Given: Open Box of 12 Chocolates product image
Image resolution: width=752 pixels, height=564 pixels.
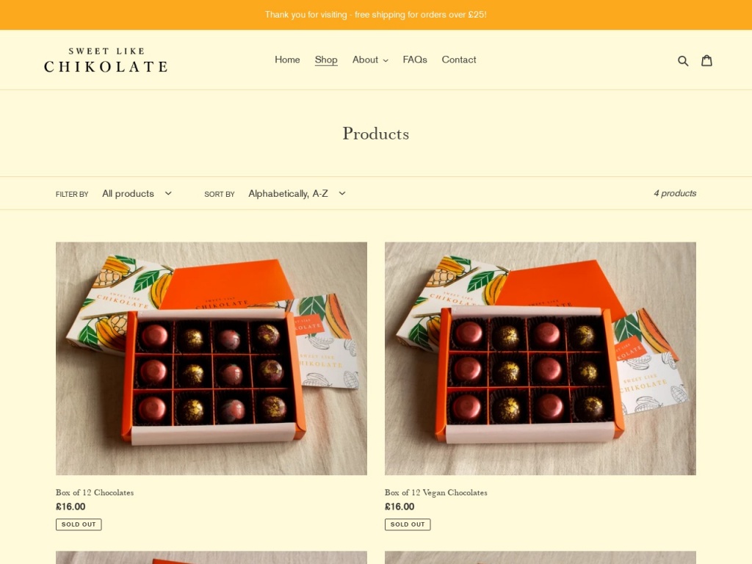Looking at the screenshot, I should point(211,358).
